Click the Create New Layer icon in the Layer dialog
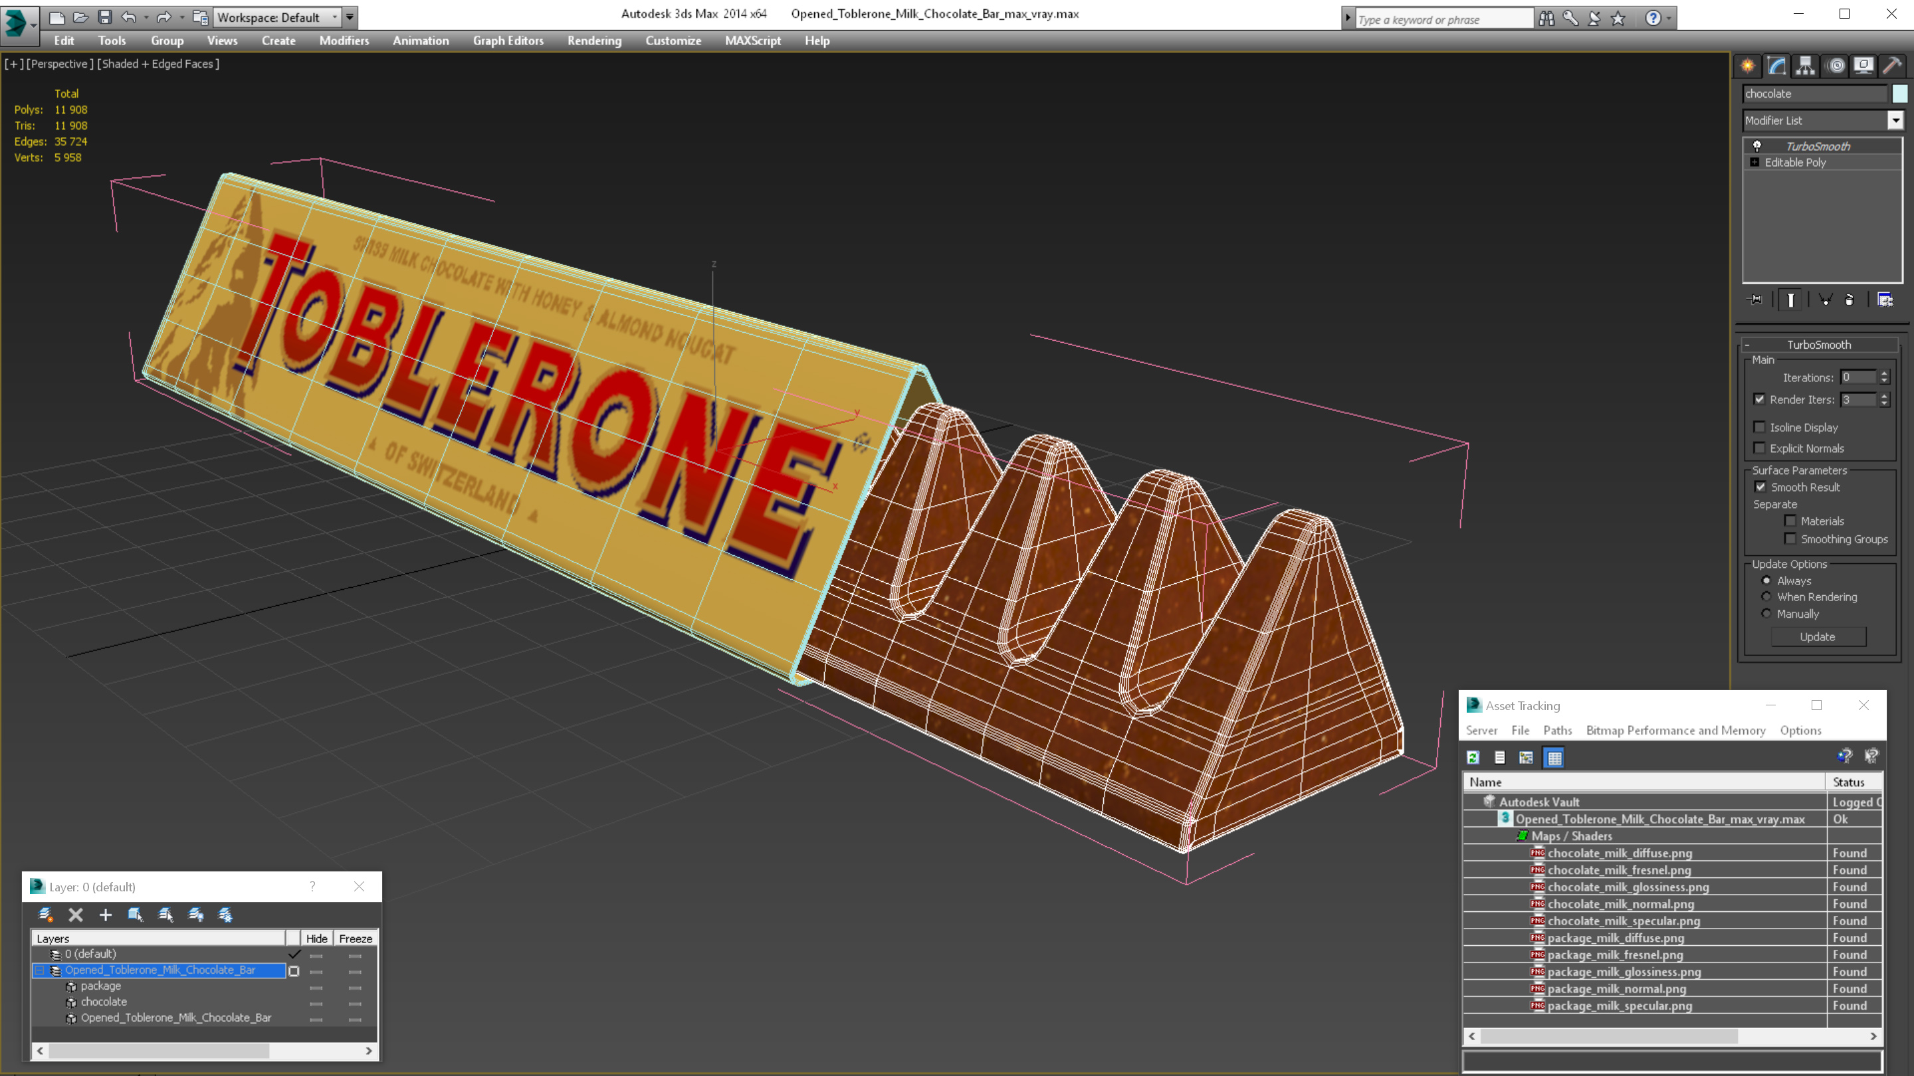 click(45, 915)
